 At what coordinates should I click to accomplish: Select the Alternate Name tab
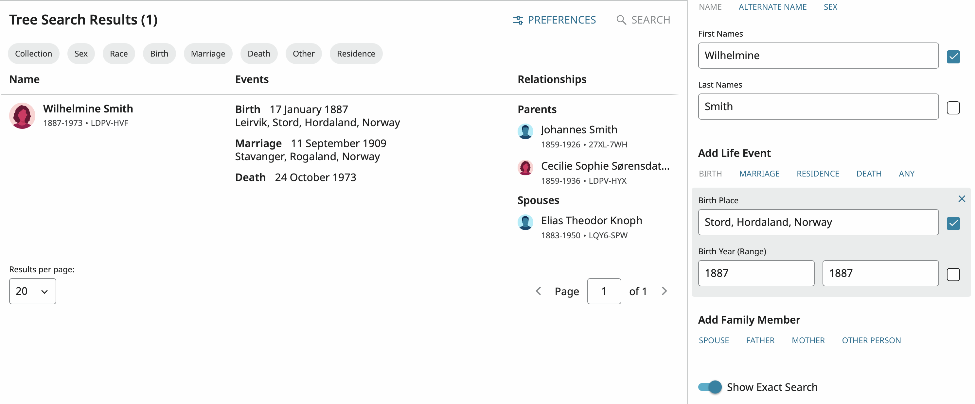pyautogui.click(x=772, y=7)
